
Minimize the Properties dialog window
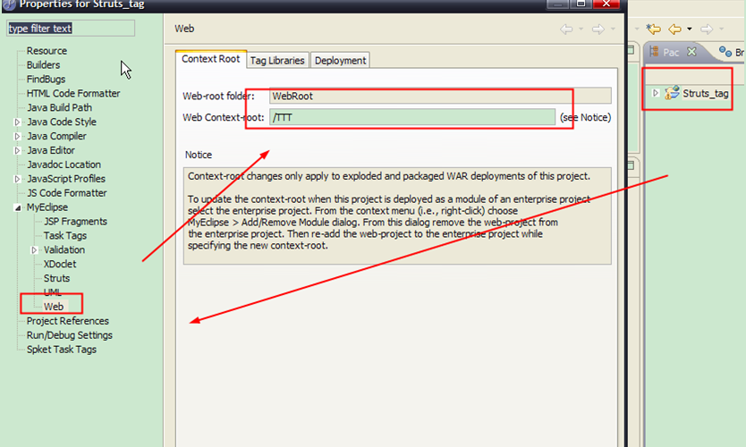[x=557, y=4]
